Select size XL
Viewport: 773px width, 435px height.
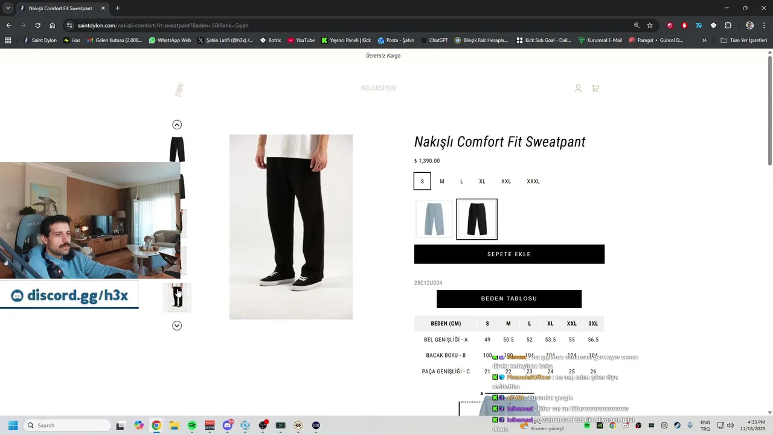tap(482, 181)
